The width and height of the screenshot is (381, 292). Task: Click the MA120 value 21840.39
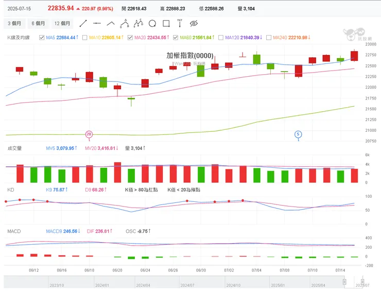(x=250, y=38)
